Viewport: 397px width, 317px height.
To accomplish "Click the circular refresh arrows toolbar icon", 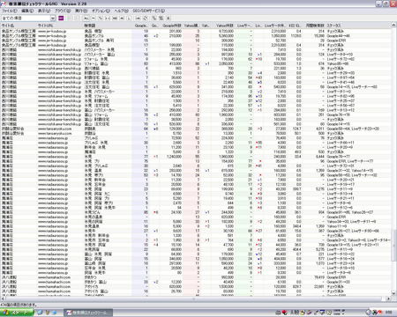I will coord(145,18).
